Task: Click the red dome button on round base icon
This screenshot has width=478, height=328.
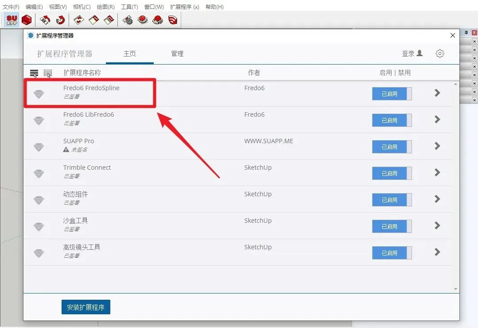Action: pyautogui.click(x=158, y=20)
